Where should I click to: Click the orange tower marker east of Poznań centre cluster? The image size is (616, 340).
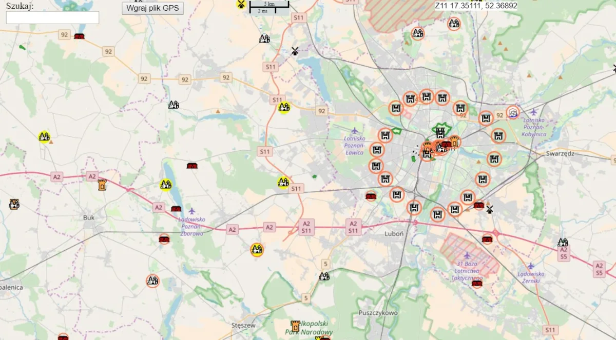coord(454,142)
